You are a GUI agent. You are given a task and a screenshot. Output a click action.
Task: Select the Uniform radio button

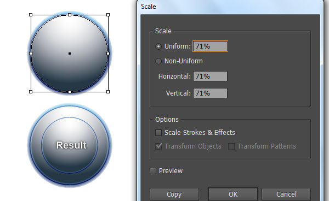[x=158, y=46]
